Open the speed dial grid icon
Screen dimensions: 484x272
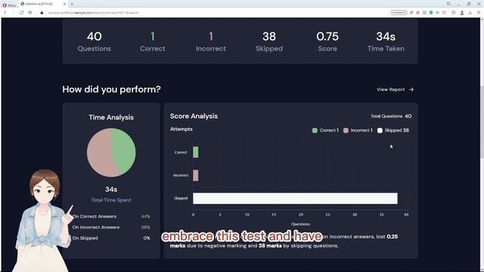pos(30,13)
